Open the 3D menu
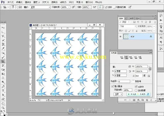This screenshot has height=116, width=164. coord(71,2)
